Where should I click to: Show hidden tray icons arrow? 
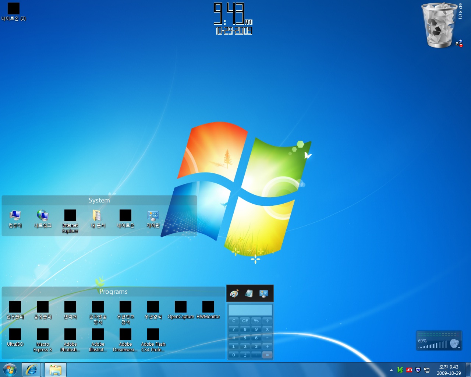click(x=391, y=370)
